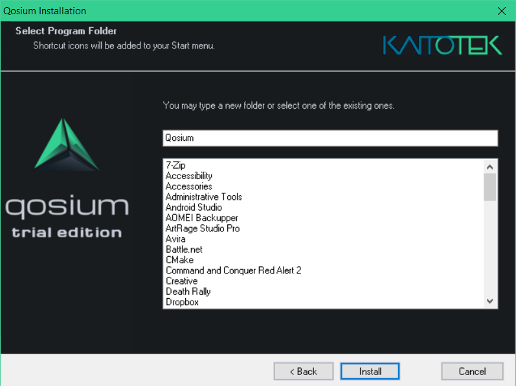Cancel the Qosium installation

pos(472,371)
